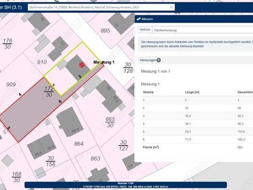This screenshot has height=190, width=253.
Task: Click the ruler icon in the Messen header
Action: coord(139,19)
